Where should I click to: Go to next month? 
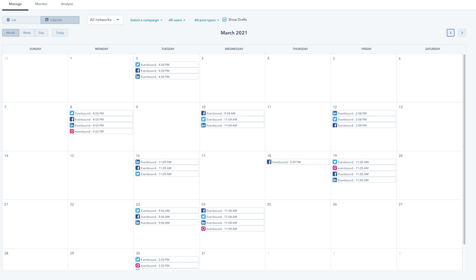[x=462, y=33]
